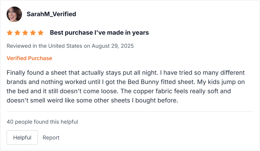The image size is (260, 151).
Task: Click the review's last line about smell
Action: pos(92,100)
